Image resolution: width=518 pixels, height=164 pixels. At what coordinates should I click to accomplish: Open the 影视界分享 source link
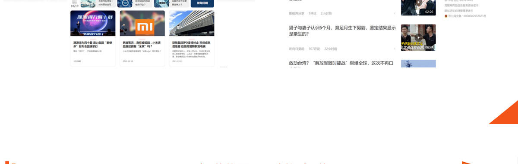297,13
